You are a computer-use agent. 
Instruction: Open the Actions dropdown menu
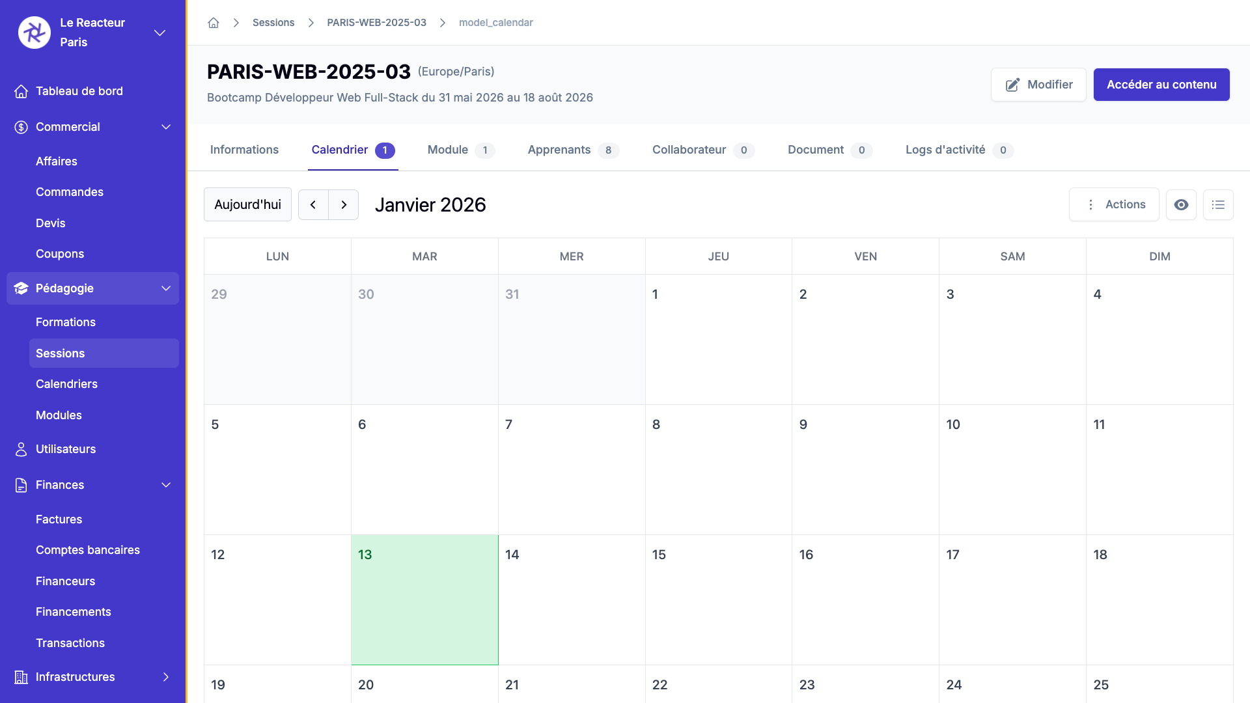coord(1114,204)
